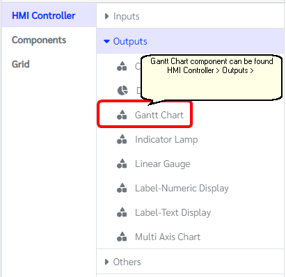Screen dimensions: 286x277
Task: Click the Label-Text Display icon
Action: click(x=122, y=212)
